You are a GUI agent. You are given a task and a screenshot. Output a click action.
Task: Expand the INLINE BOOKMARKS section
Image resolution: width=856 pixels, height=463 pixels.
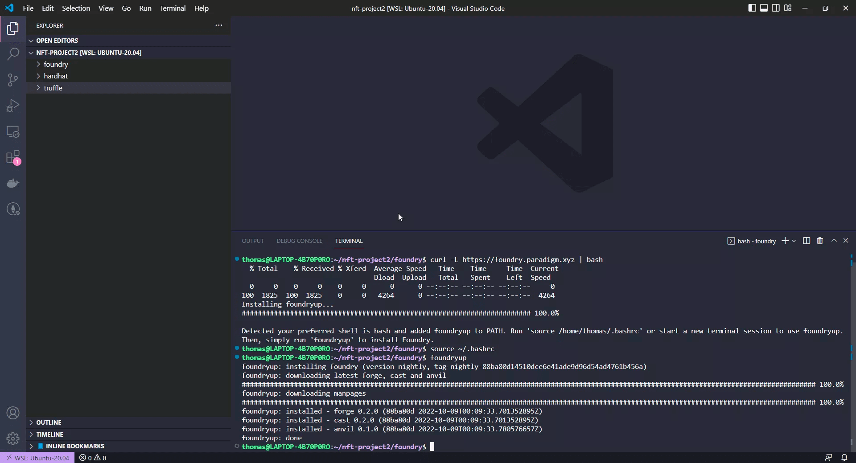pyautogui.click(x=128, y=446)
